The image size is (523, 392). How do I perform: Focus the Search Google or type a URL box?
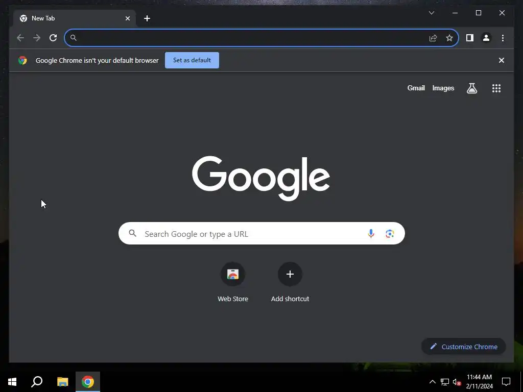click(261, 233)
